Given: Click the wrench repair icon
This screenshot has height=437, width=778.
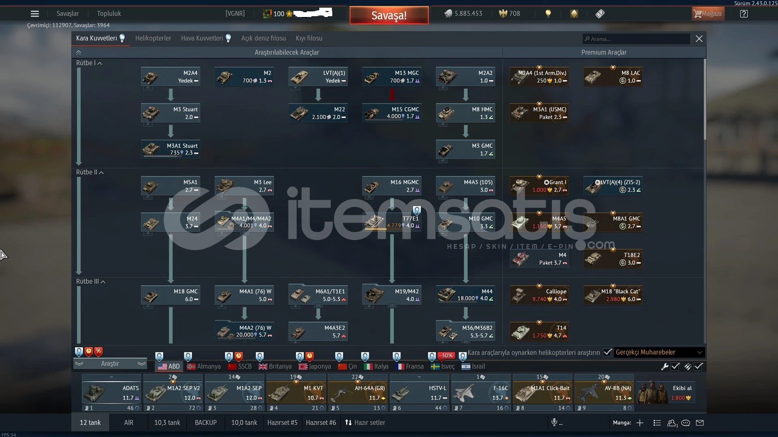Looking at the screenshot, I should (x=665, y=367).
